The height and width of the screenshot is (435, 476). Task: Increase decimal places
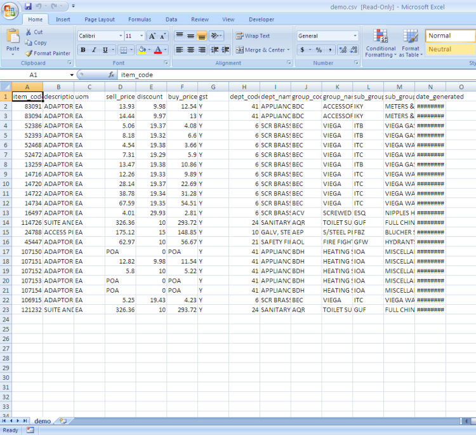(343, 50)
